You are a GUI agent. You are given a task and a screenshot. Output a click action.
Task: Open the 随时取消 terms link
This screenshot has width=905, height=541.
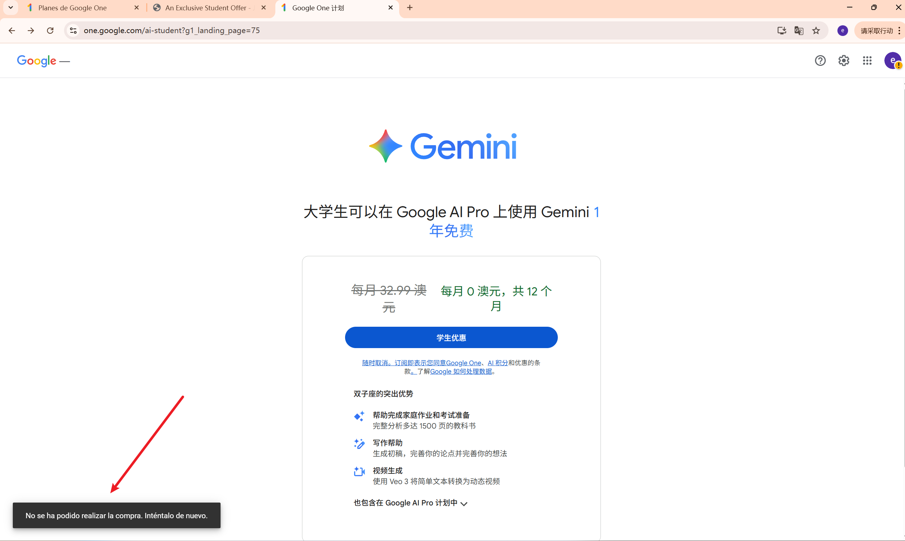pos(422,363)
